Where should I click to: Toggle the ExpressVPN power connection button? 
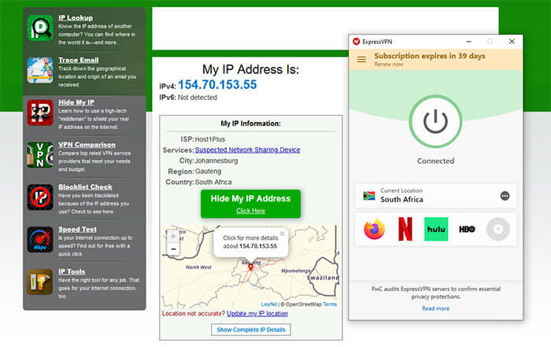click(435, 121)
